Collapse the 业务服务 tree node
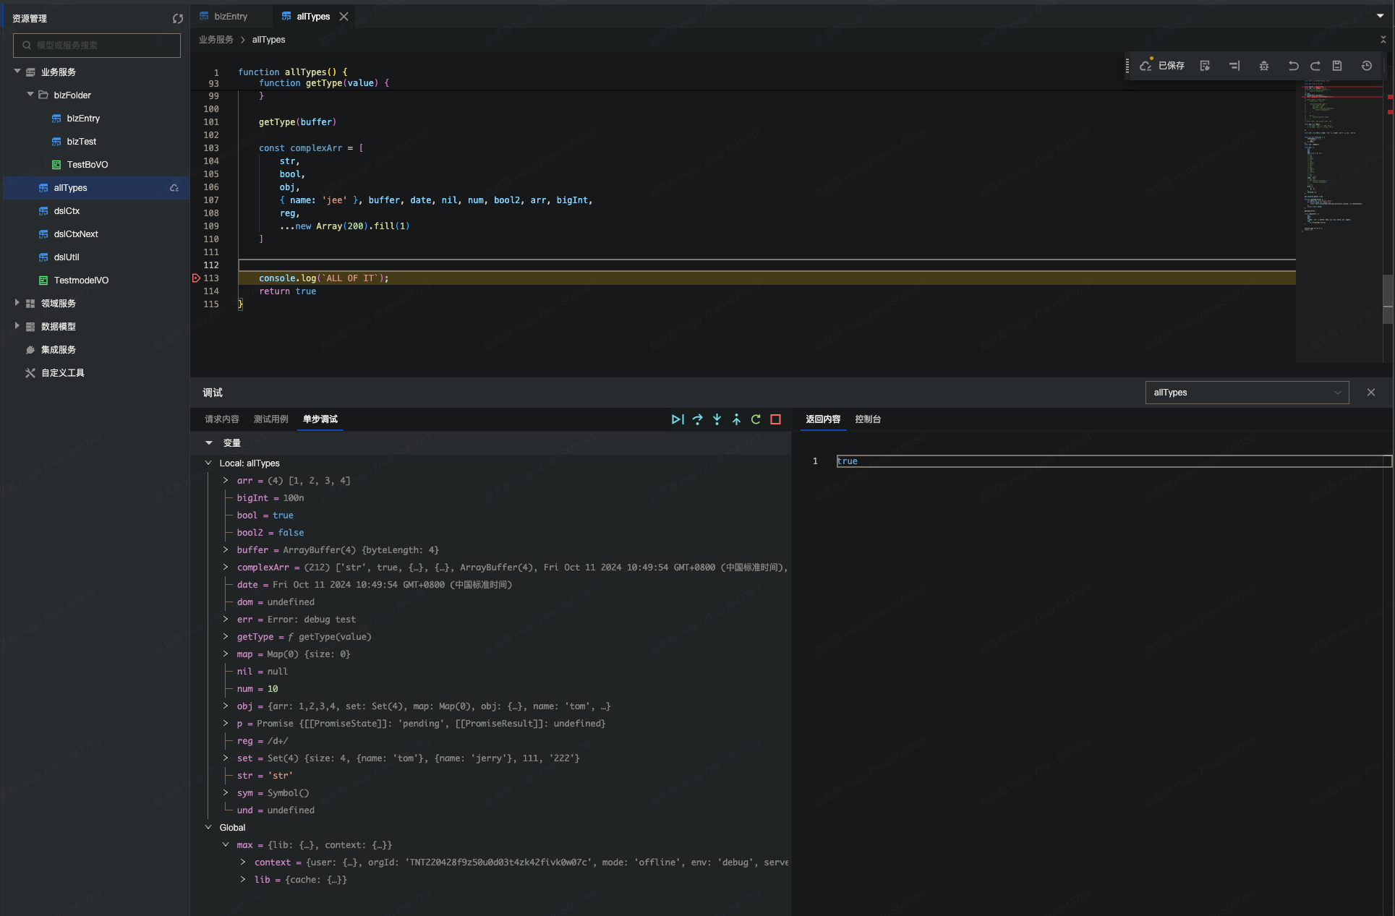 pyautogui.click(x=17, y=72)
